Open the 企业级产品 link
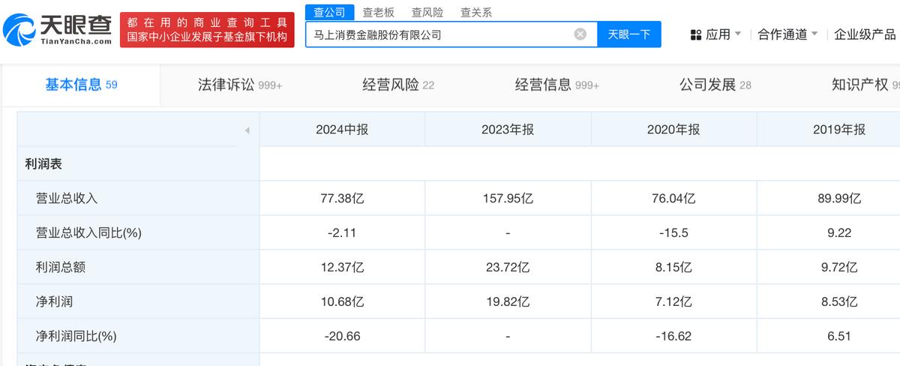The image size is (900, 366). [865, 34]
